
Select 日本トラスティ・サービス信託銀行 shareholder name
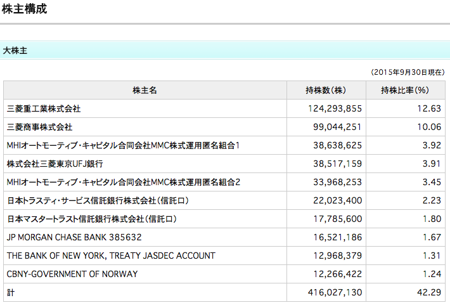[98, 200]
